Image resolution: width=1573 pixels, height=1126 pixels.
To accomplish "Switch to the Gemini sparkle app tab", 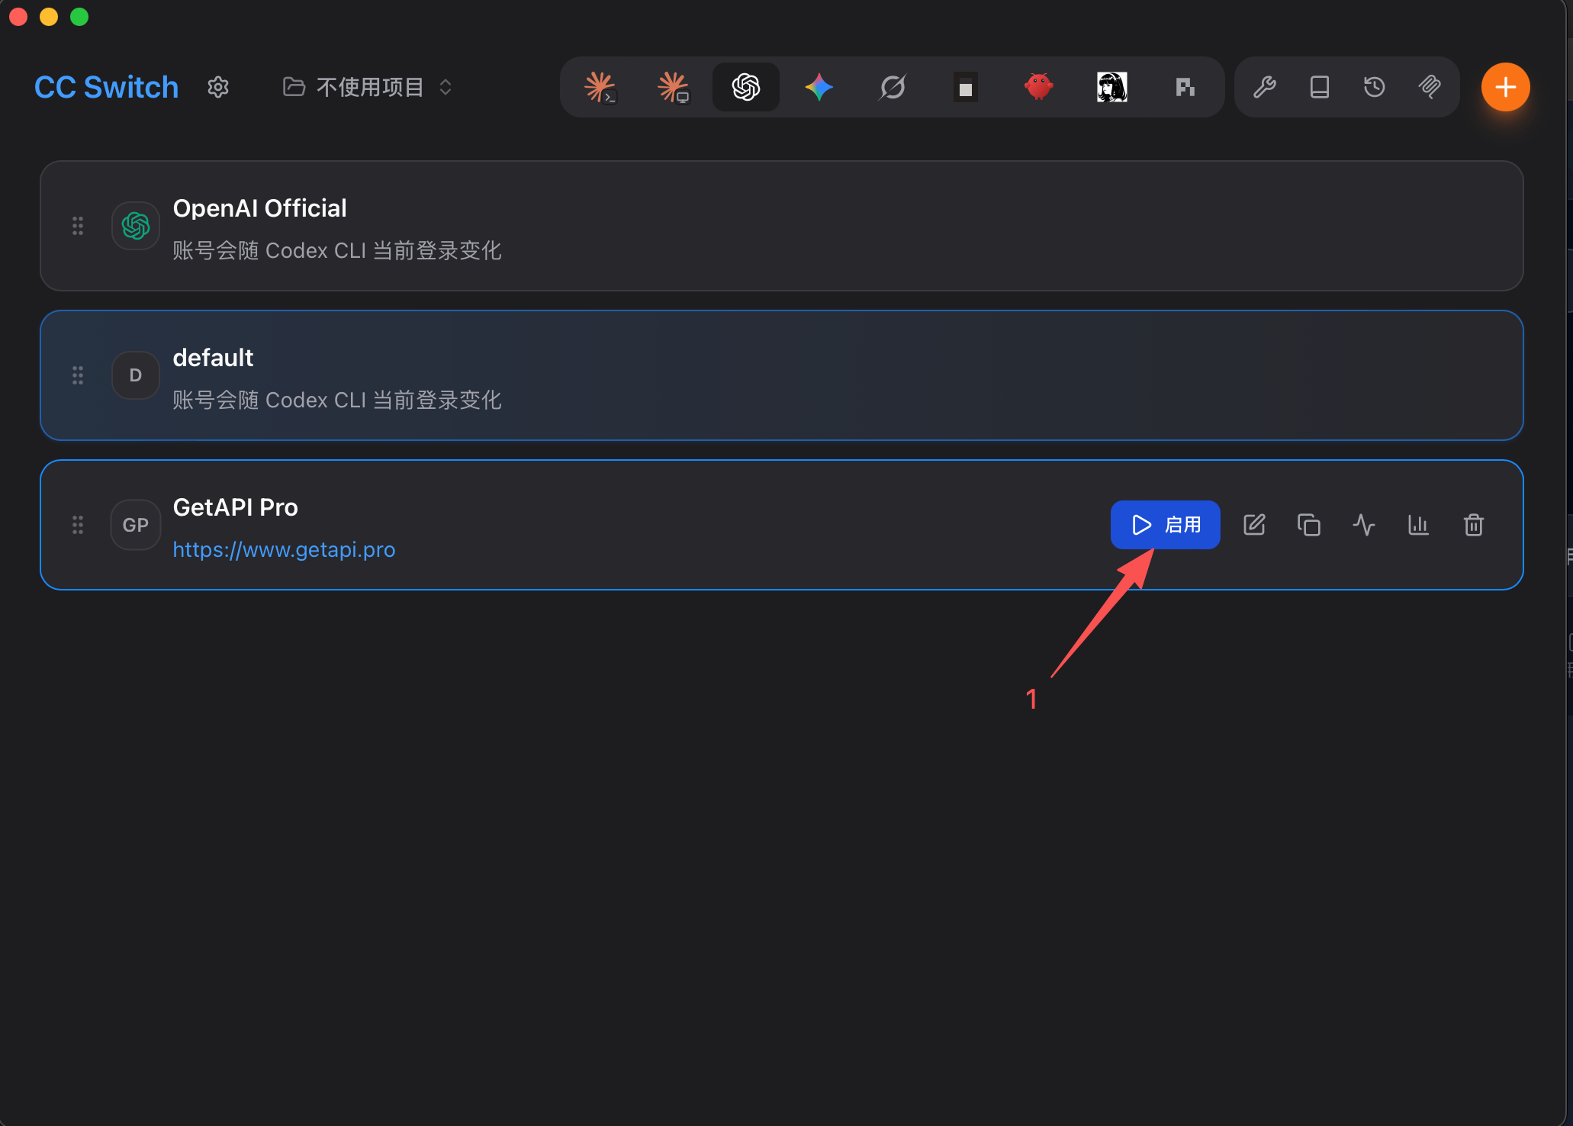I will coord(819,87).
